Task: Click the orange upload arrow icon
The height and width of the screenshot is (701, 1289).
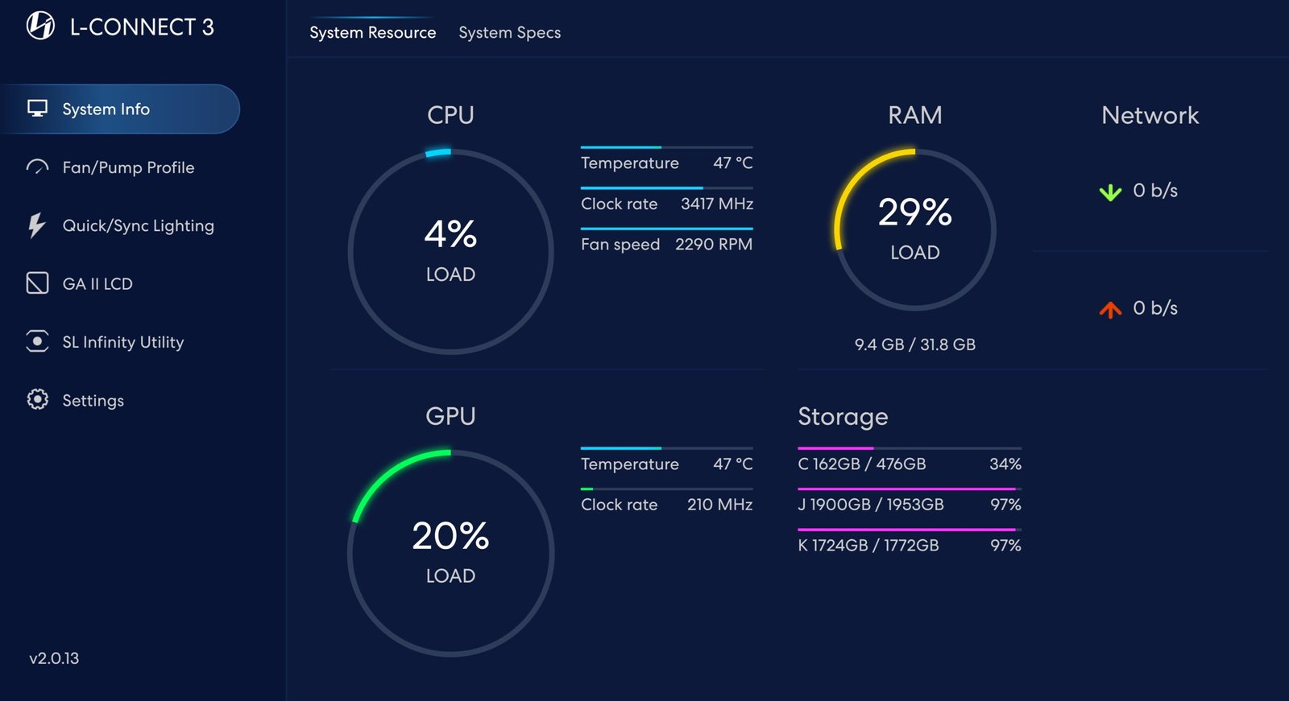Action: [1110, 309]
